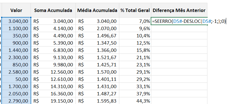Select the Média Acumulada cell with 2.070,00
This screenshot has width=229, height=104.
97,28
